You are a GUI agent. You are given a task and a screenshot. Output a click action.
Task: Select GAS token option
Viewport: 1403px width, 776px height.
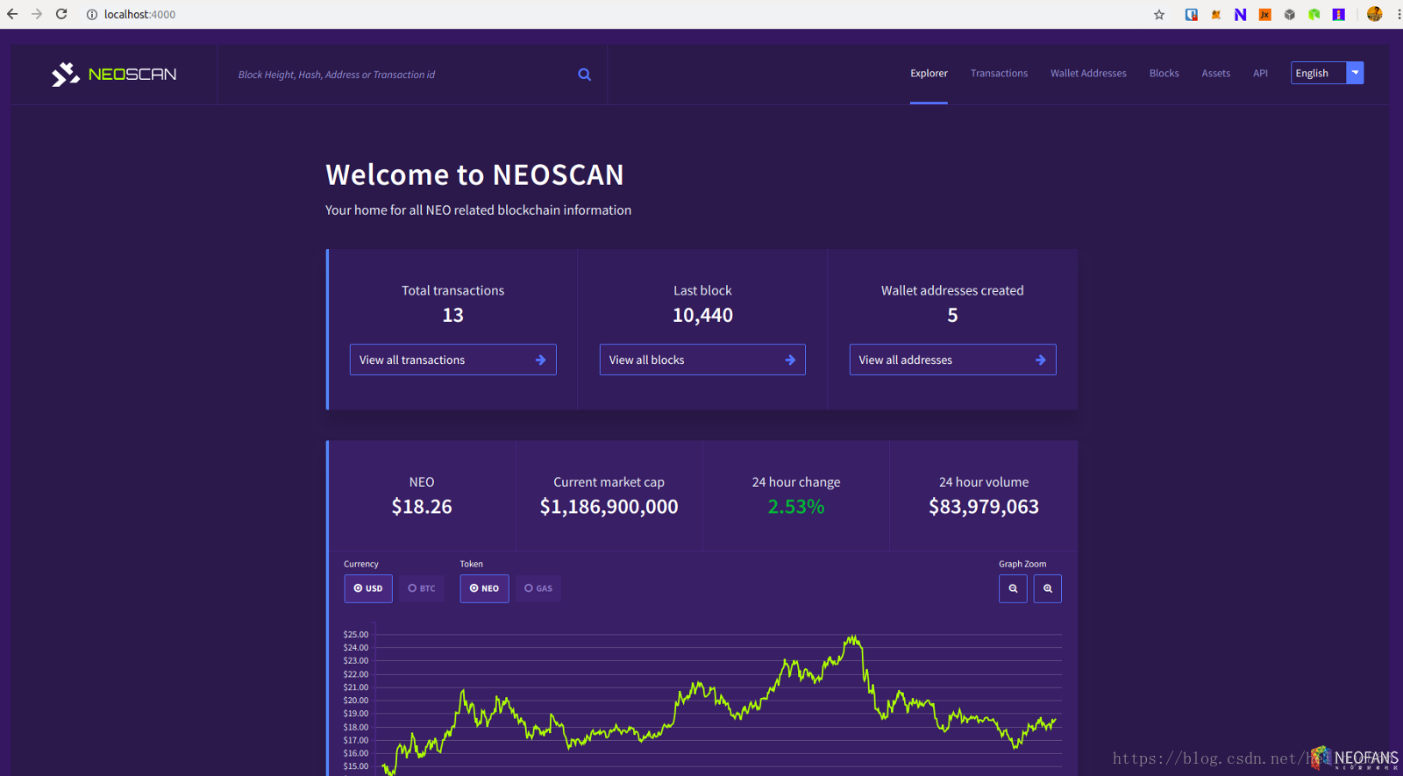pyautogui.click(x=538, y=588)
